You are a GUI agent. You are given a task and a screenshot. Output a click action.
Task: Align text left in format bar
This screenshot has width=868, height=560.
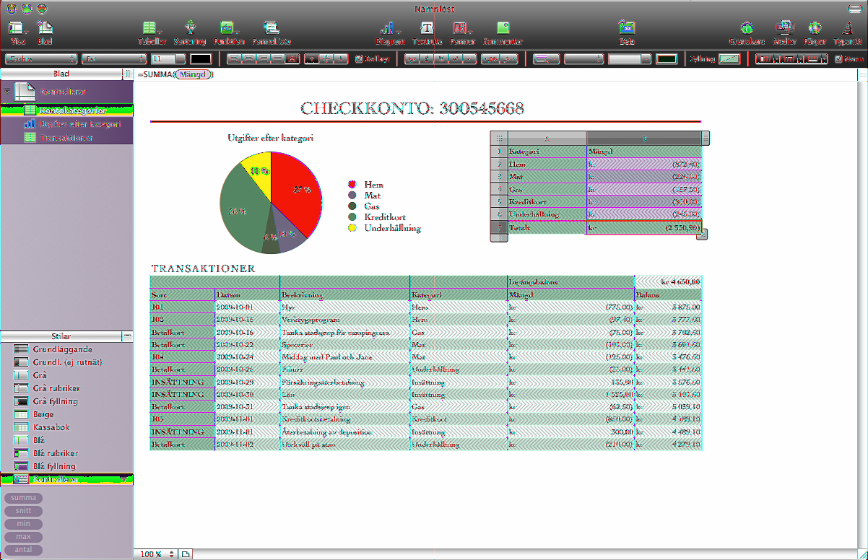pos(233,58)
